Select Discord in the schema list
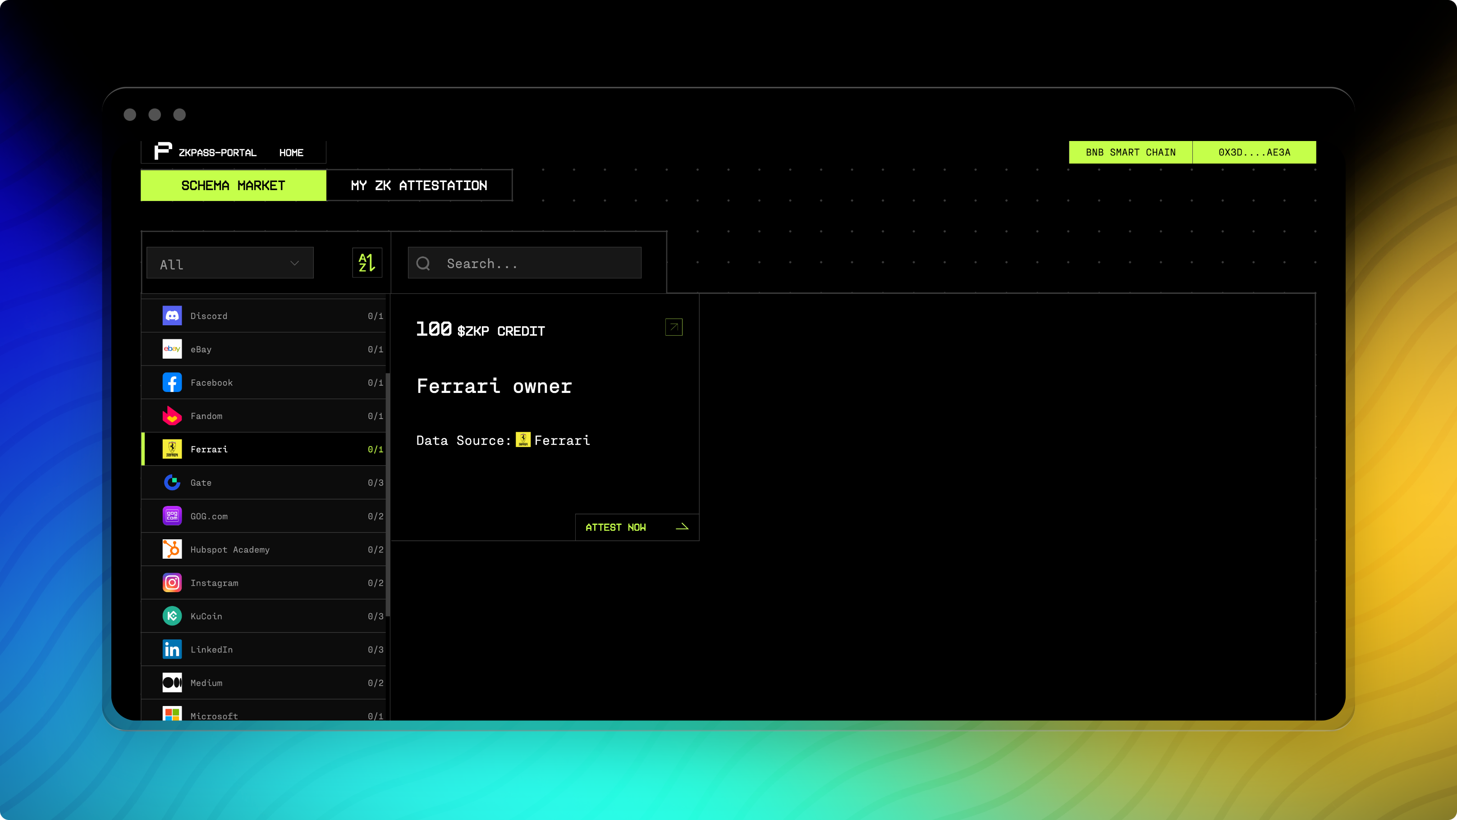Image resolution: width=1457 pixels, height=820 pixels. tap(264, 315)
